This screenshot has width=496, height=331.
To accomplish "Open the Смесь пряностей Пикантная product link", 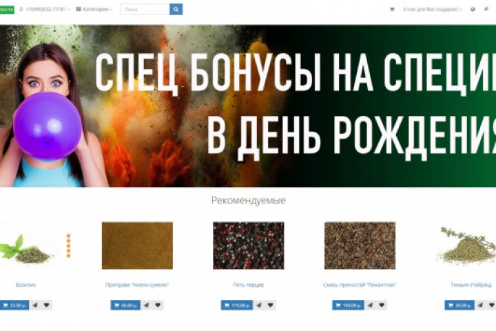I will [x=360, y=285].
